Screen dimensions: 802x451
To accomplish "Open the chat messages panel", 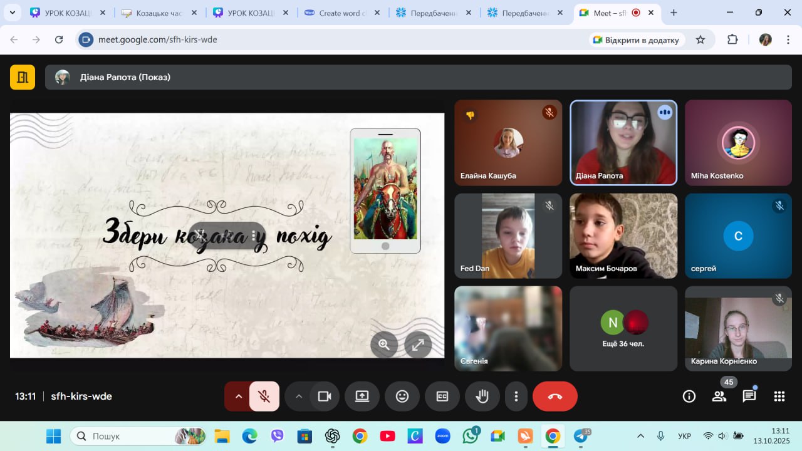I will (749, 397).
